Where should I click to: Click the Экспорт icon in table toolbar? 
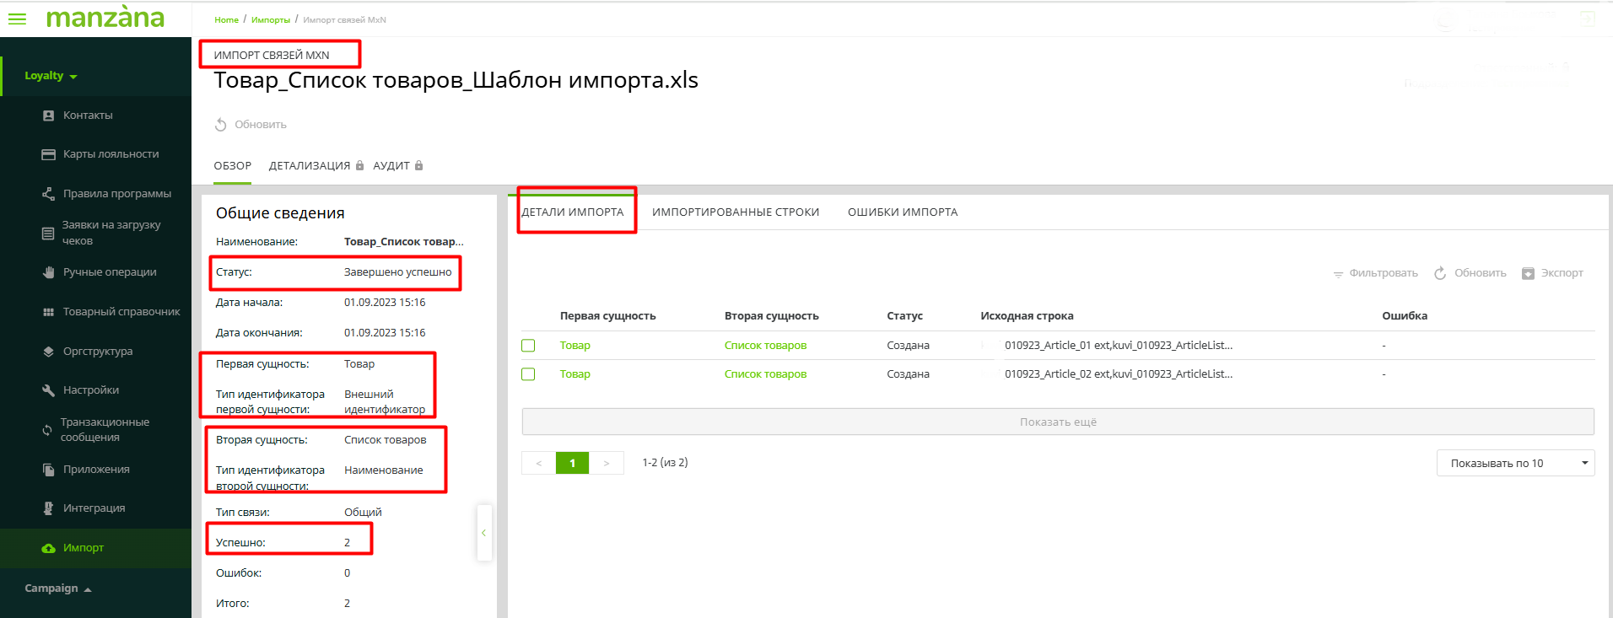point(1528,273)
